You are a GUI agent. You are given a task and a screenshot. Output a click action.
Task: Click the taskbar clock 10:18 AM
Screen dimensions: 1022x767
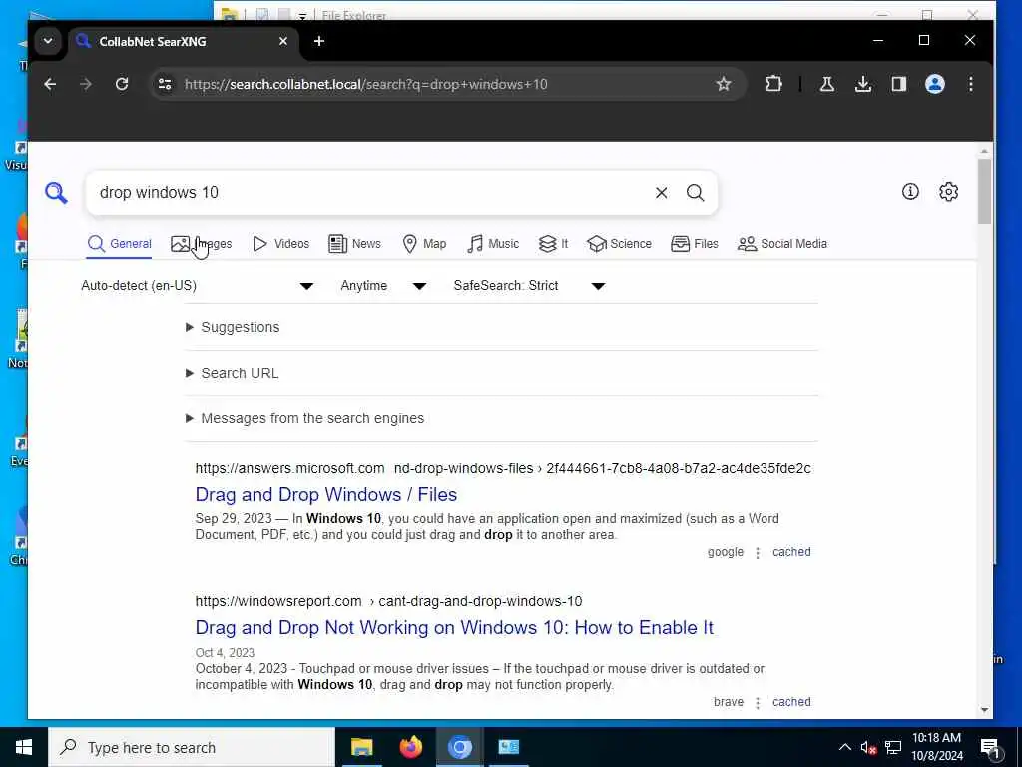tap(936, 747)
